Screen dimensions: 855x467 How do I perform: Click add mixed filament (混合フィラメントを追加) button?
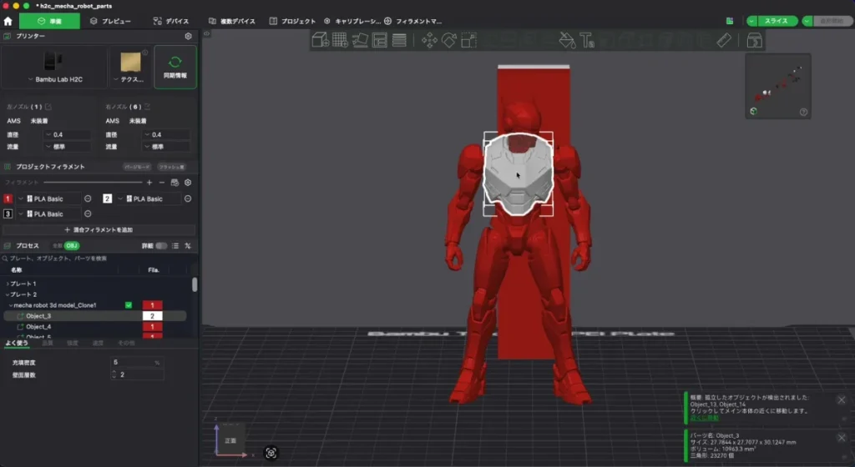coord(99,229)
